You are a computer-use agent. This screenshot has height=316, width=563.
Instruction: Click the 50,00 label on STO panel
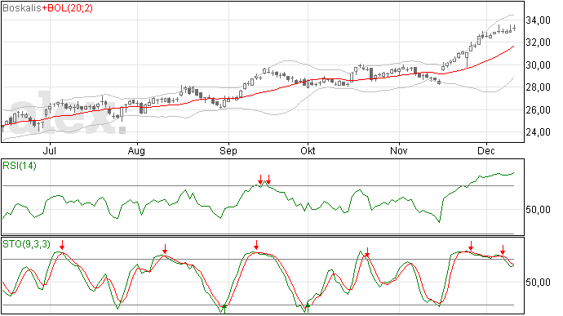pos(538,283)
